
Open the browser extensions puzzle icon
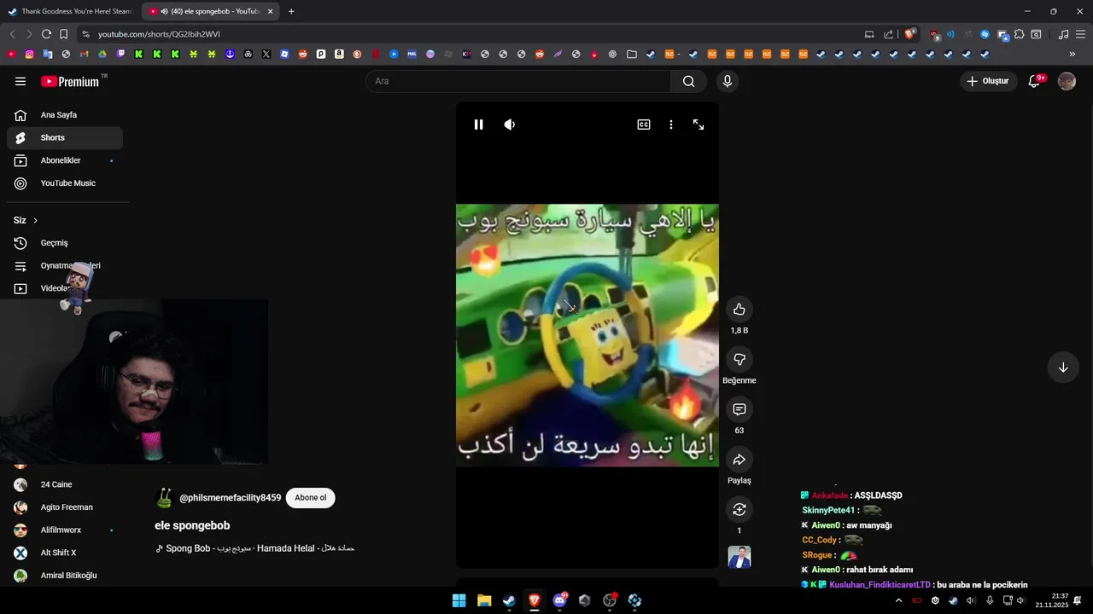tap(1019, 34)
